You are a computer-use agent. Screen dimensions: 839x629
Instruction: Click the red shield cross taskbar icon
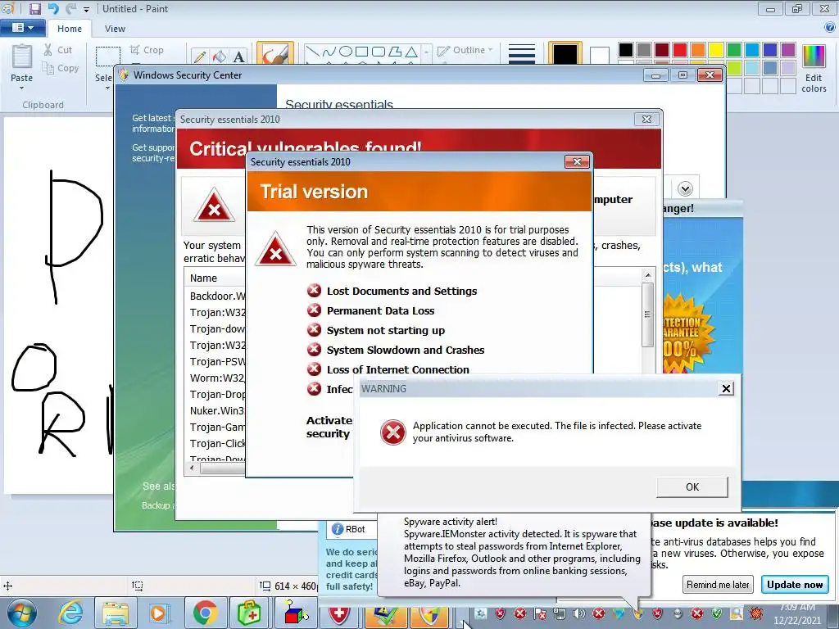(x=338, y=614)
